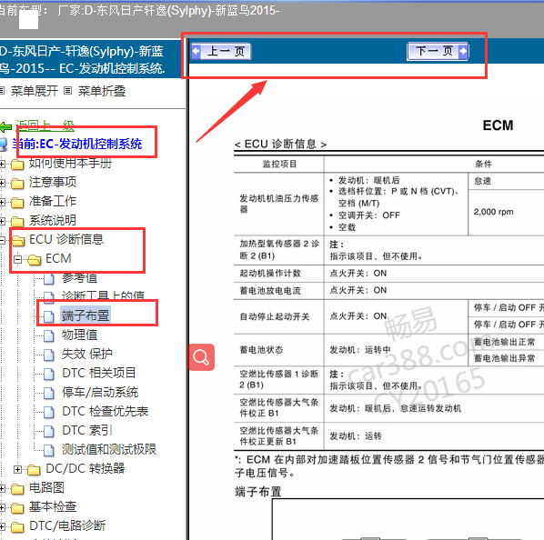Click page icon beside DTC 相关项目
The image size is (544, 540).
(x=49, y=374)
